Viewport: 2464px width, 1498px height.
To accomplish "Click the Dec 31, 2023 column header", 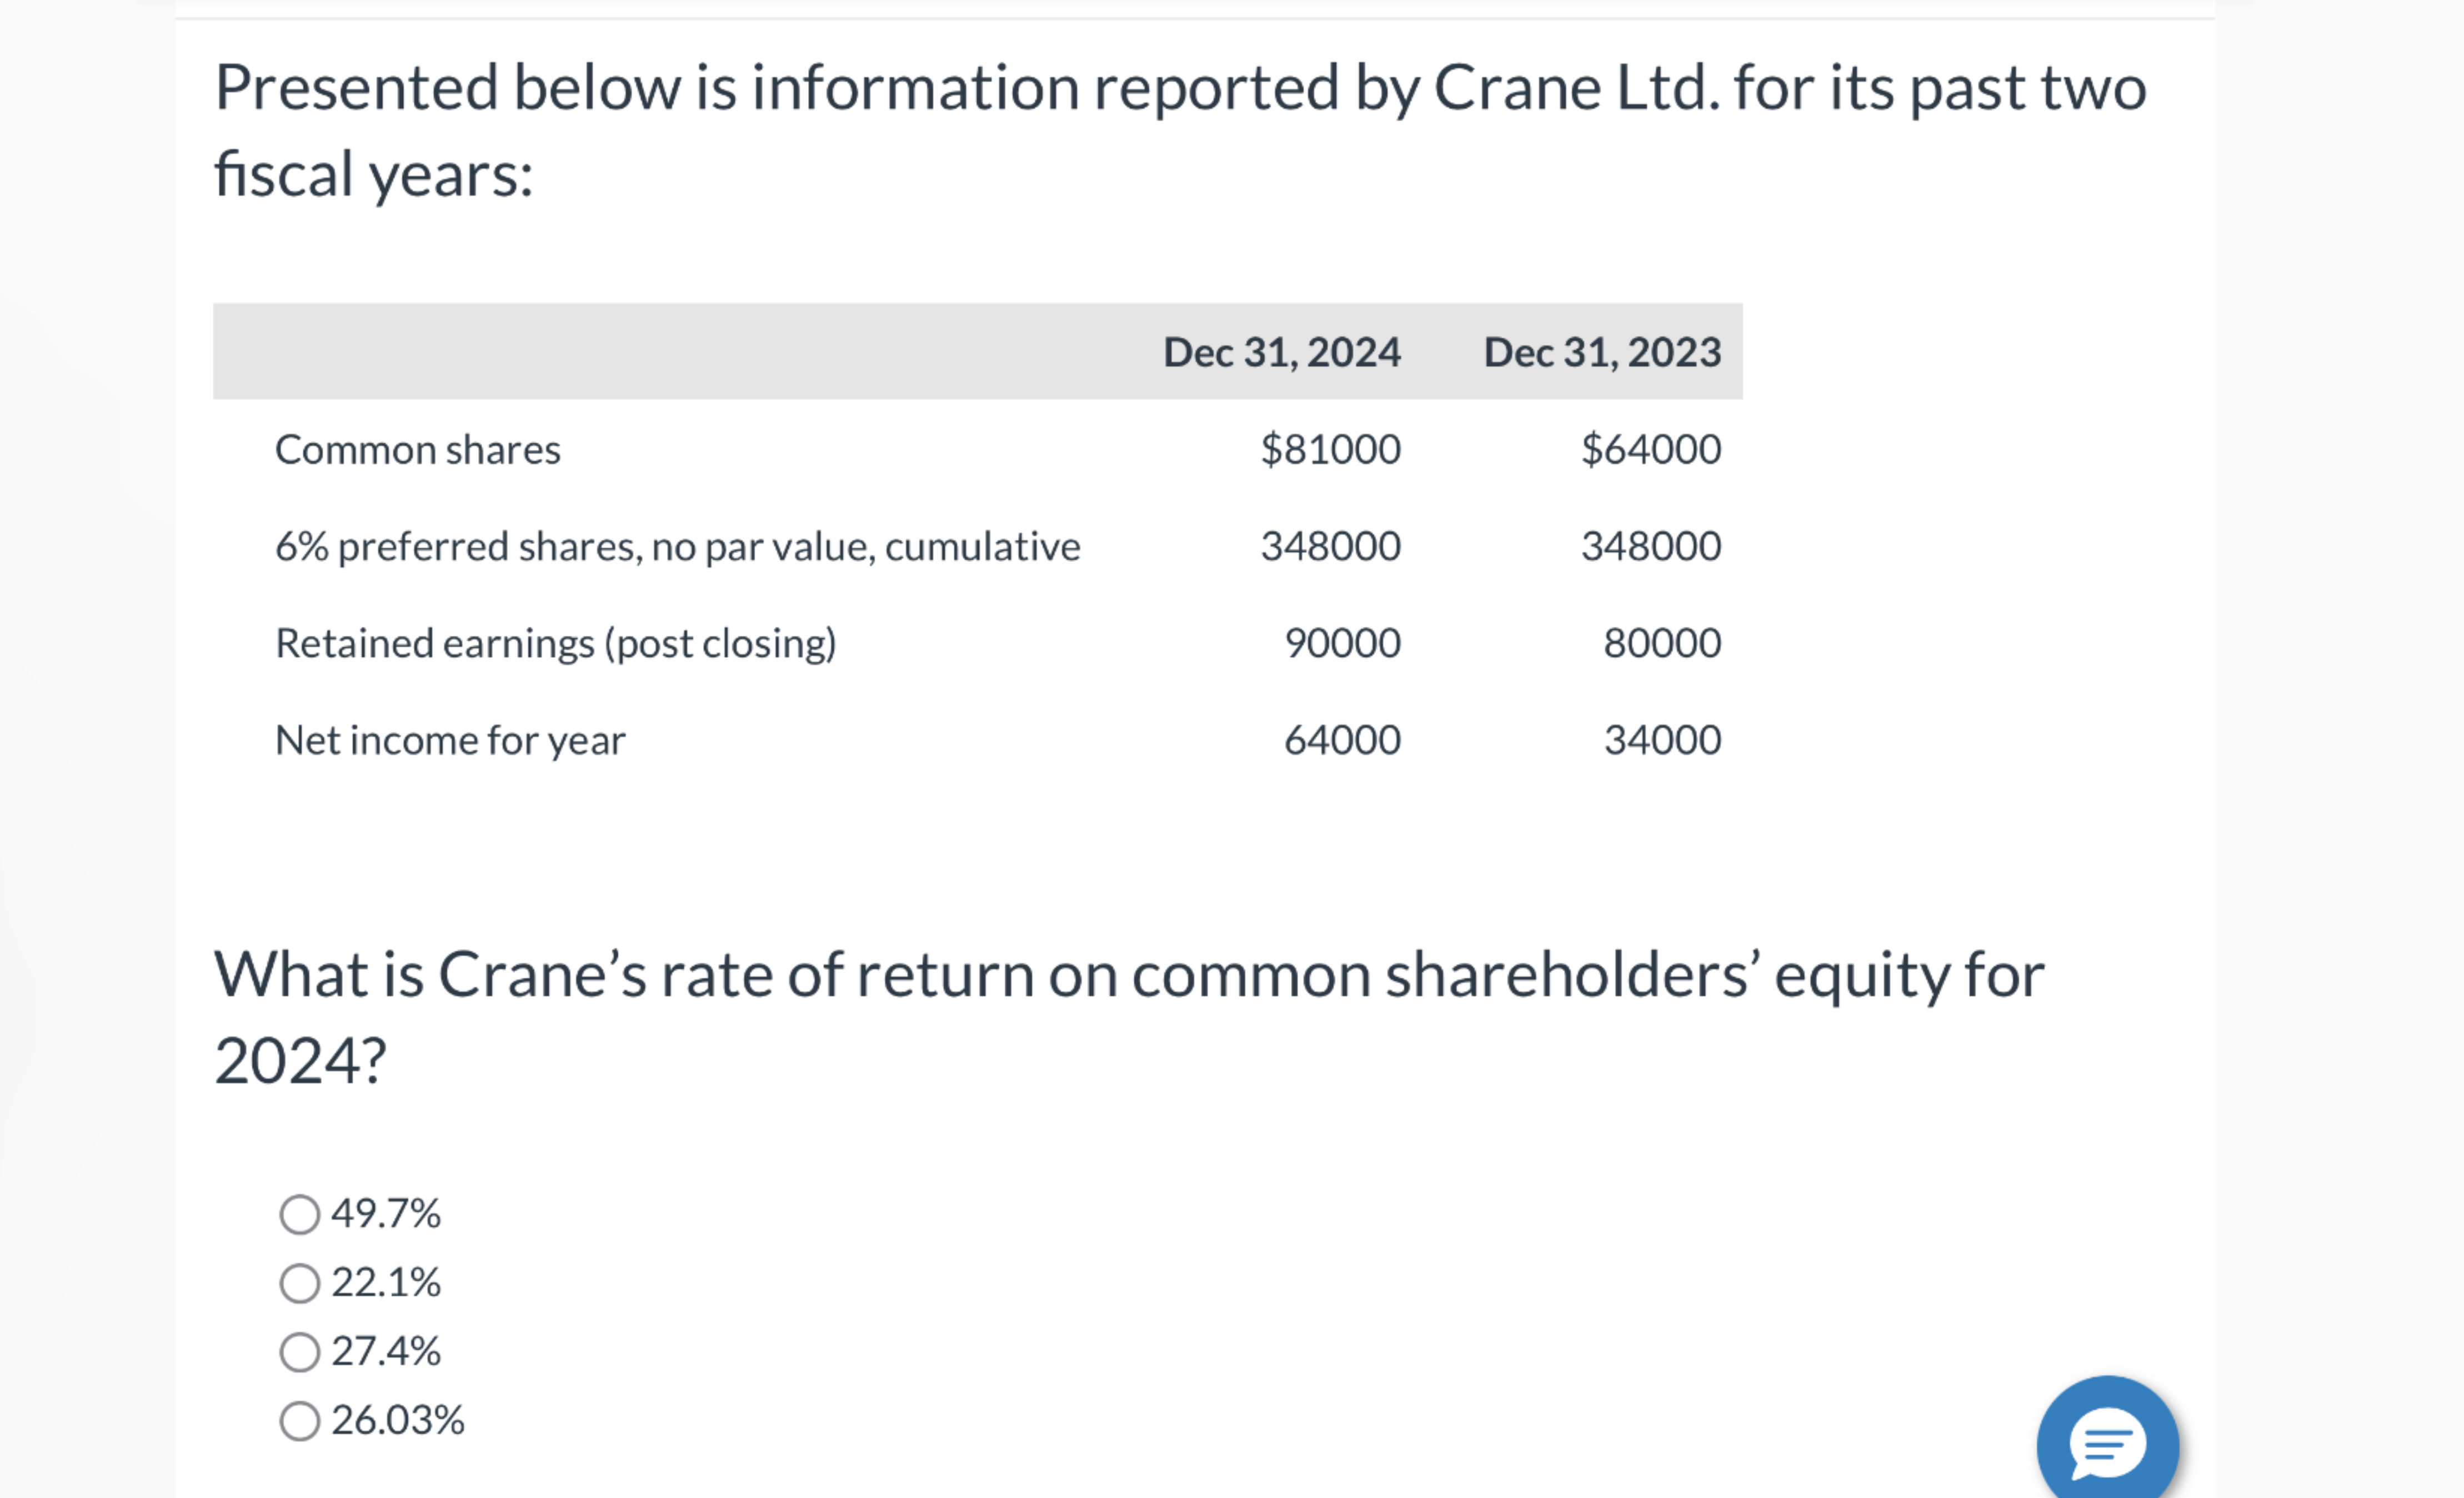I will [1602, 352].
